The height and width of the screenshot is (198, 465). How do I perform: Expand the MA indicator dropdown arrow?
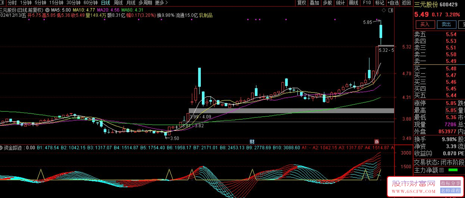tap(47, 10)
